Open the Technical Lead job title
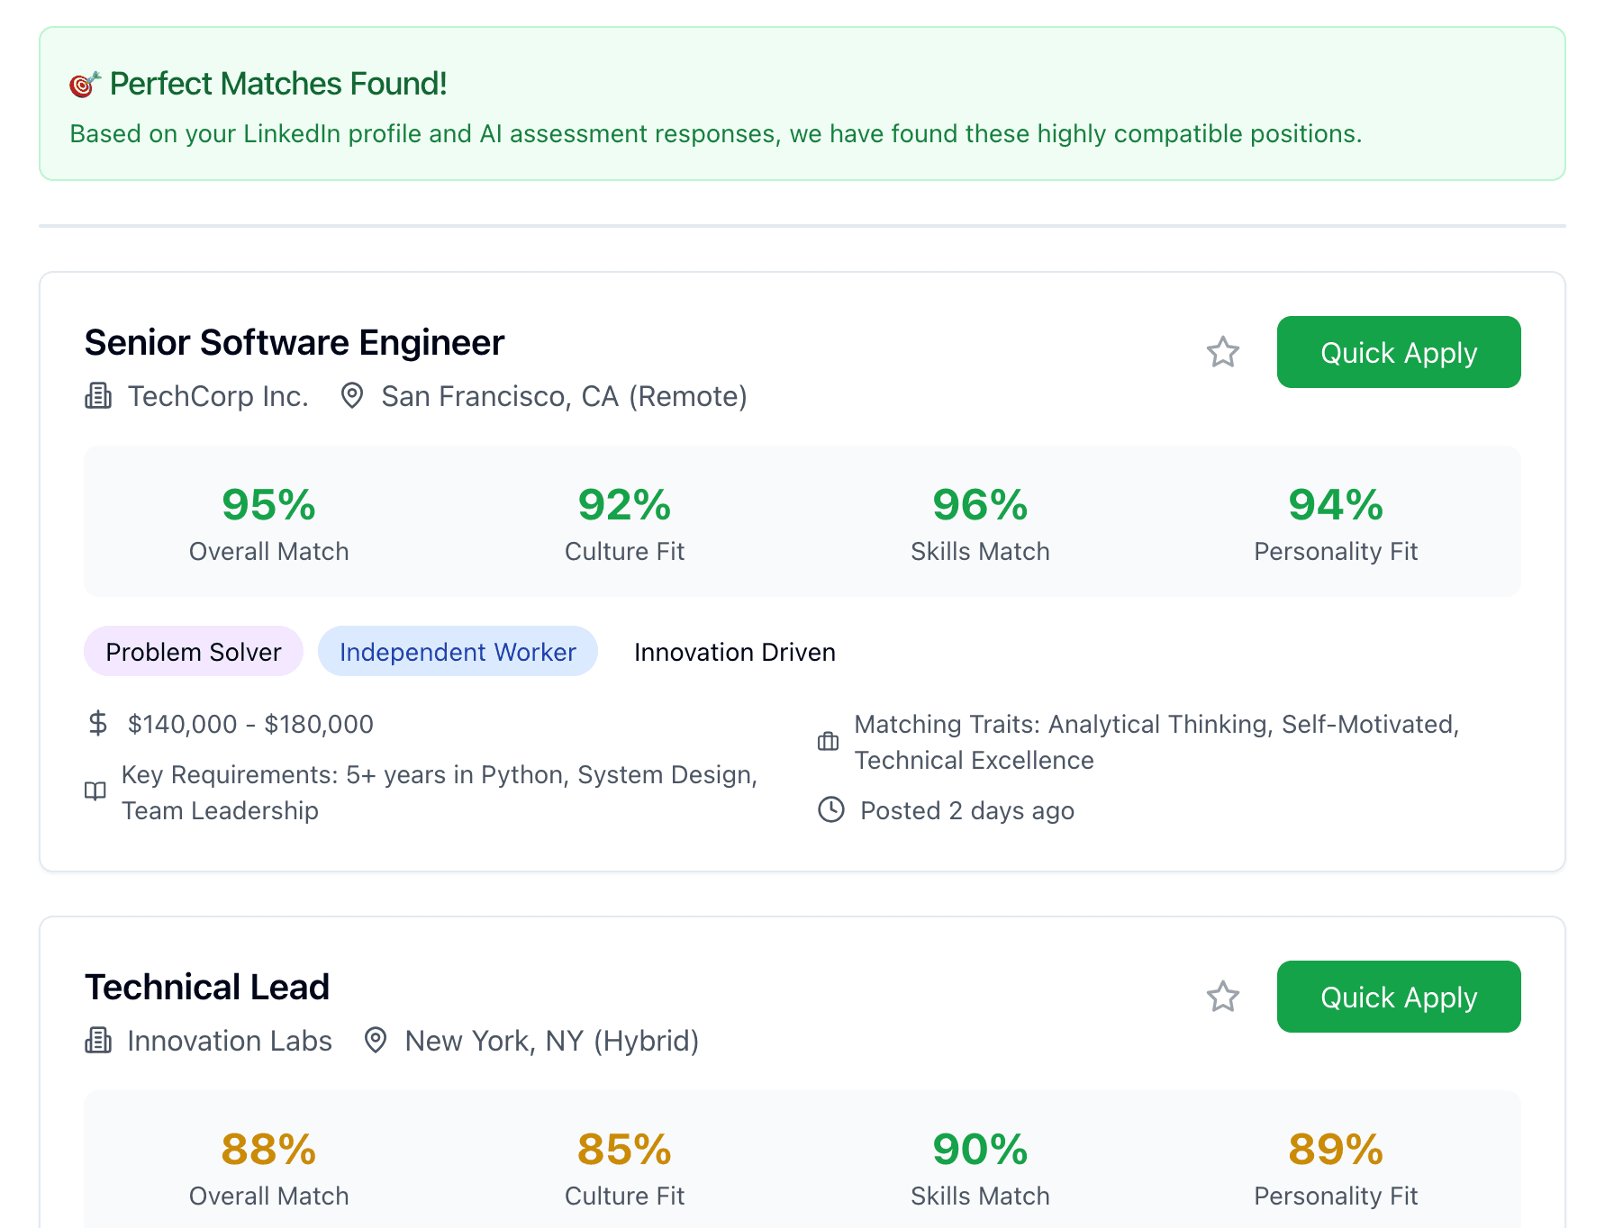1605x1228 pixels. pyautogui.click(x=207, y=988)
